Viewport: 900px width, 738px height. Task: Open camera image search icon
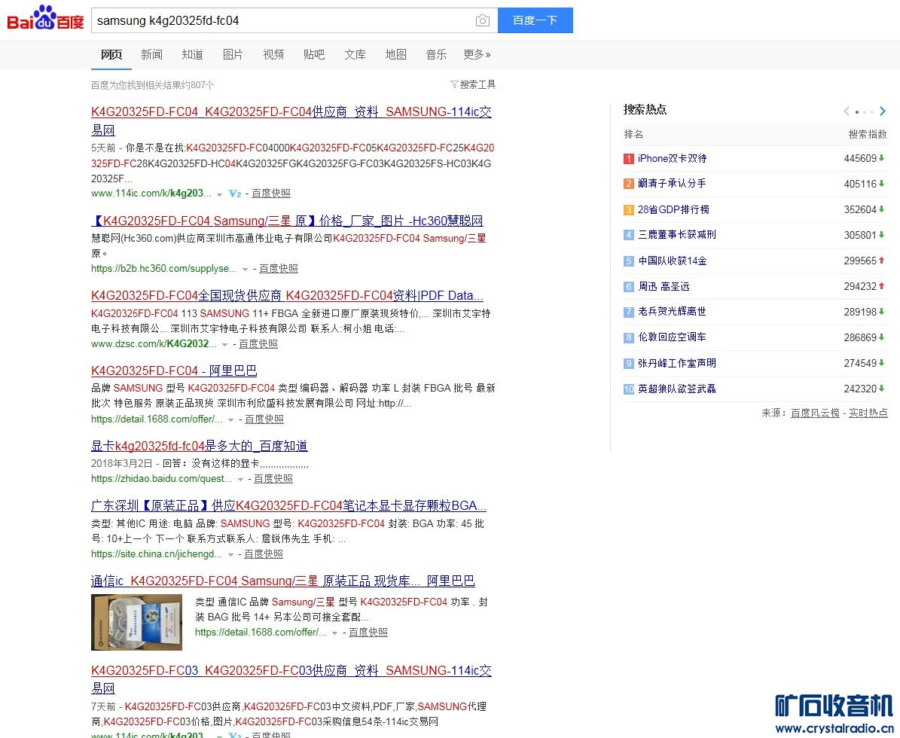[x=483, y=20]
